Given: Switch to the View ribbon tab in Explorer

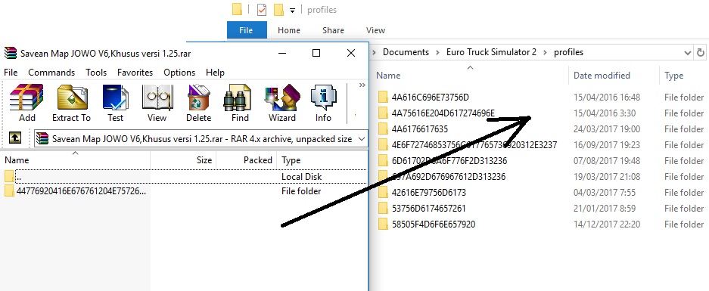Looking at the screenshot, I should tap(375, 30).
